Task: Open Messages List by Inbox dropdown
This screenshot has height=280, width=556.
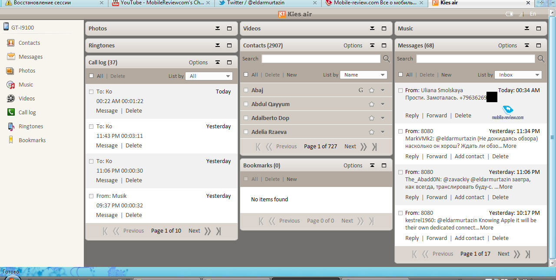Action: point(518,75)
